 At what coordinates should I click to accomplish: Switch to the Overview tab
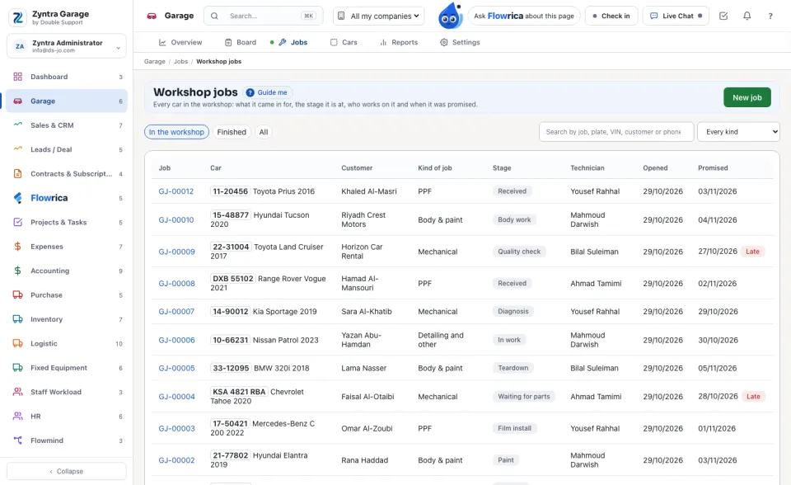tap(180, 42)
